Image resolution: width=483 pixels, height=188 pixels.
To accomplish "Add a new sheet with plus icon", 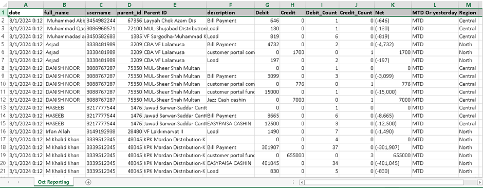I will click(x=88, y=182).
